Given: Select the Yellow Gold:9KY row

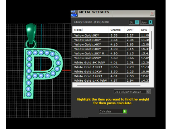Looking at the screenshot, I should (x=111, y=35).
